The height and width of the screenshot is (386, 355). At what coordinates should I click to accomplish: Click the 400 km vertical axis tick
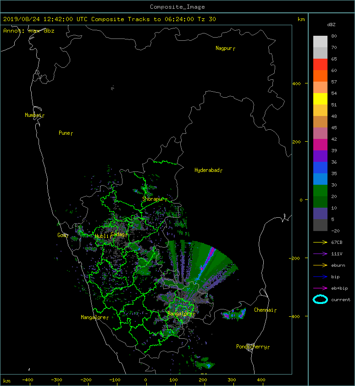tap(296, 84)
